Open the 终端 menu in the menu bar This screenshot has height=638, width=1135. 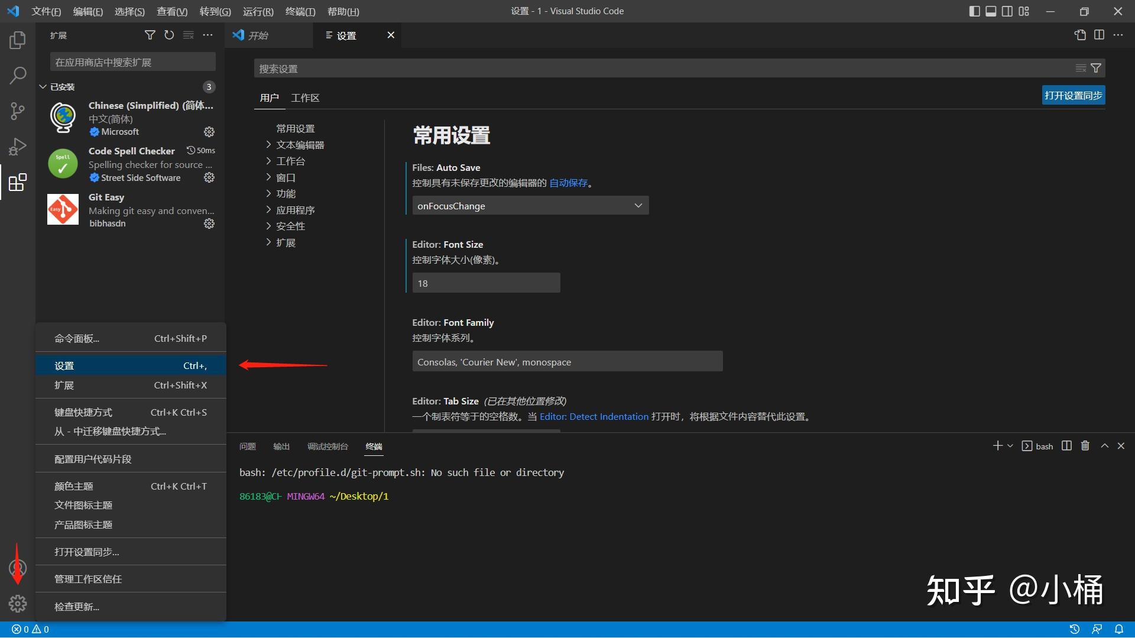(x=300, y=11)
